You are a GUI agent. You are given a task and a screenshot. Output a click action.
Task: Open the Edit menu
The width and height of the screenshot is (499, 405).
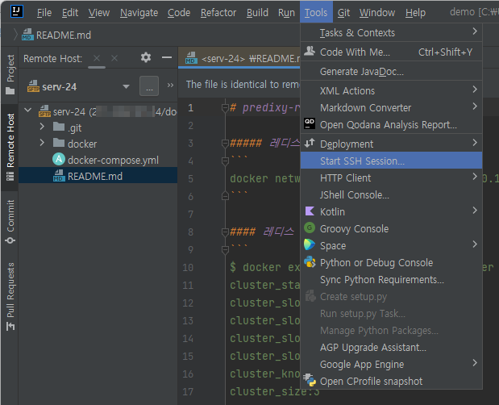70,13
